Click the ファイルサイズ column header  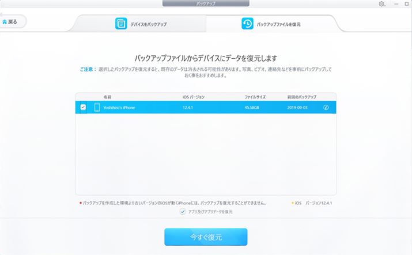point(255,97)
